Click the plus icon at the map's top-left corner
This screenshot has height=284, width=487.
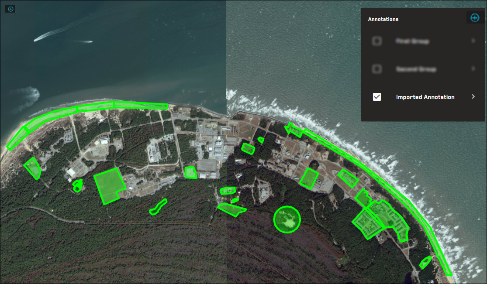pyautogui.click(x=10, y=9)
